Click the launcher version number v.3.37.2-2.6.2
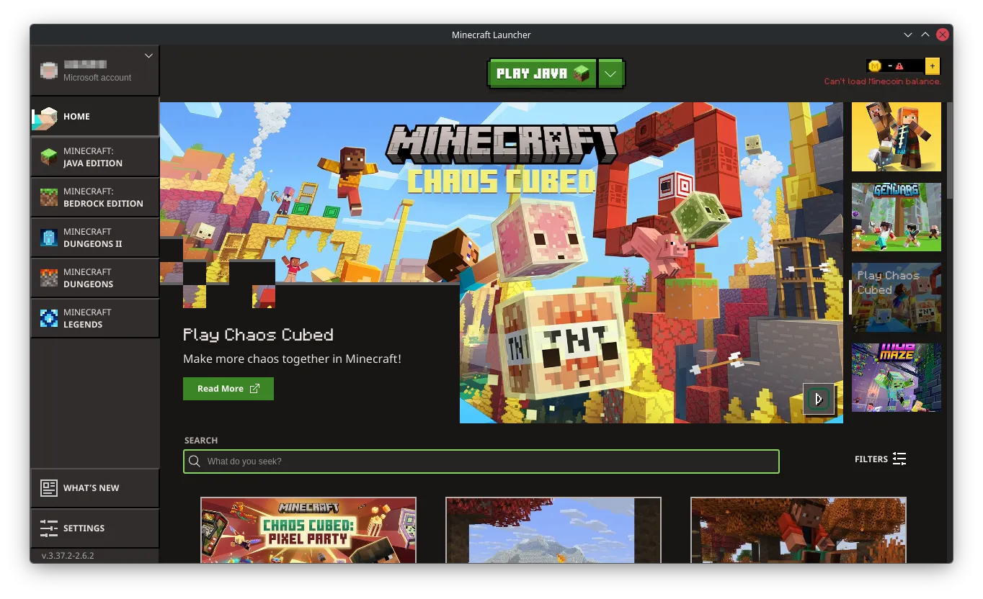 tap(68, 556)
